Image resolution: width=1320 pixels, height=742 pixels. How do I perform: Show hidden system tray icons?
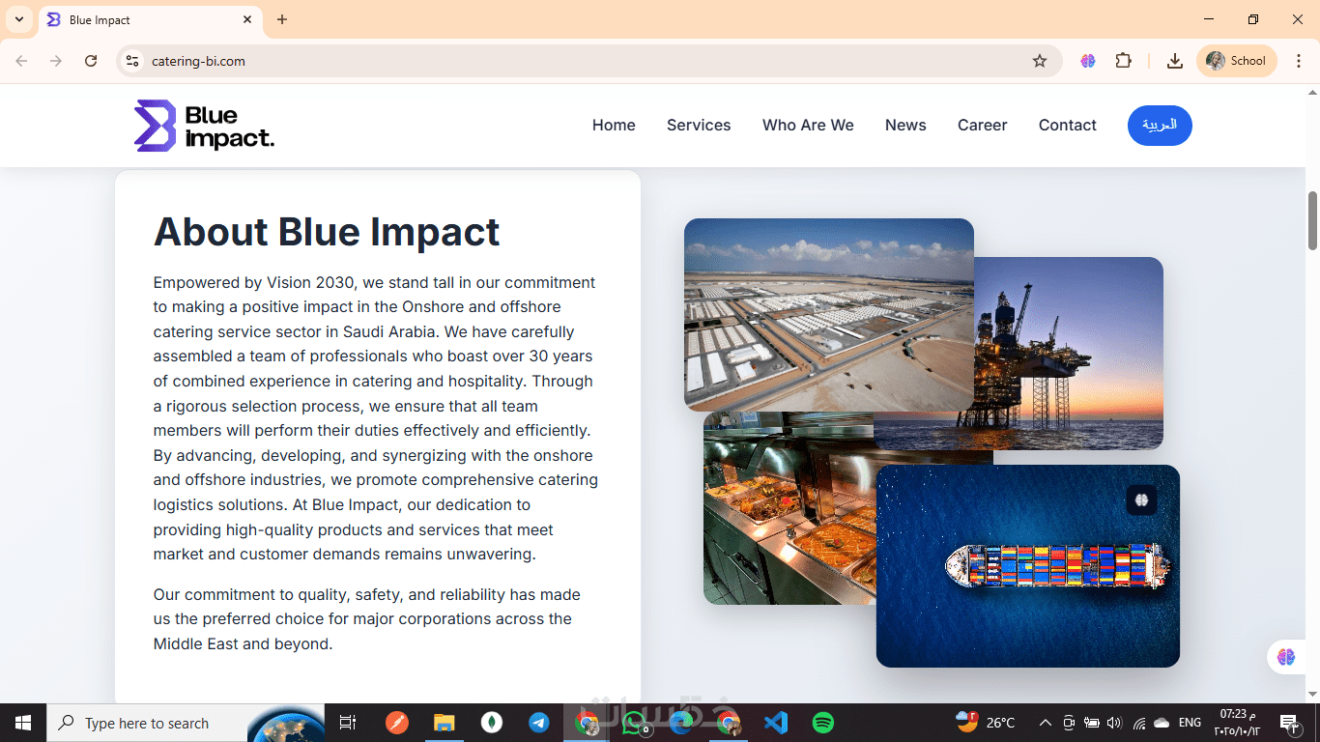pos(1045,723)
